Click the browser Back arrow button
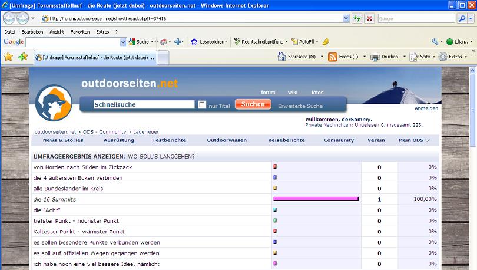Viewport: 477px width, 270px height. 10,18
